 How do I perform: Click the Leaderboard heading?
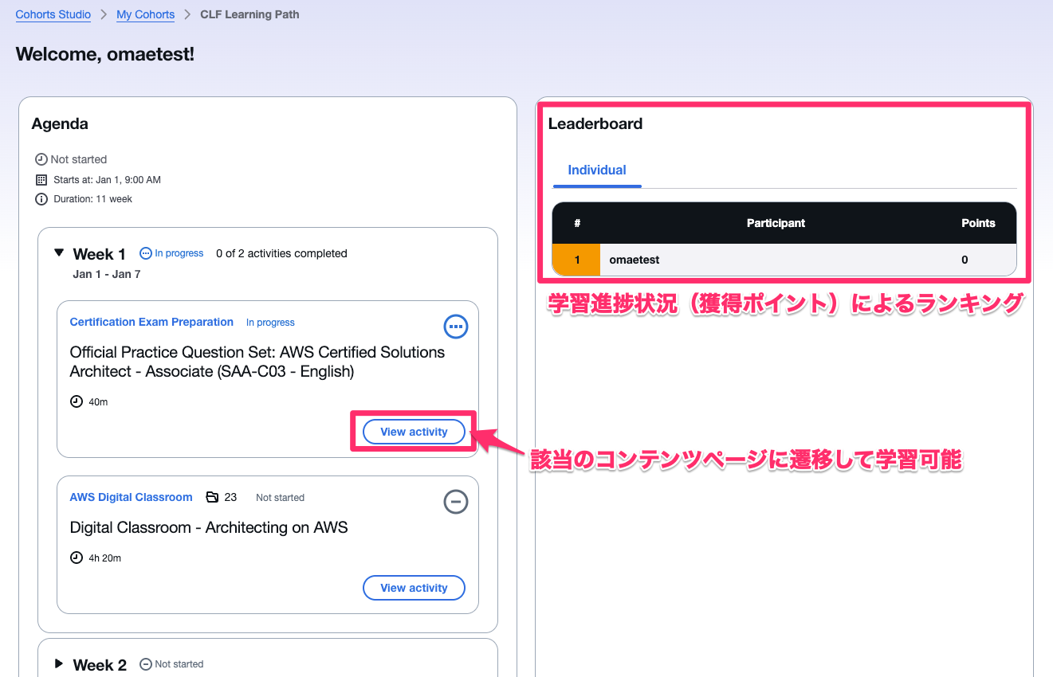coord(595,123)
